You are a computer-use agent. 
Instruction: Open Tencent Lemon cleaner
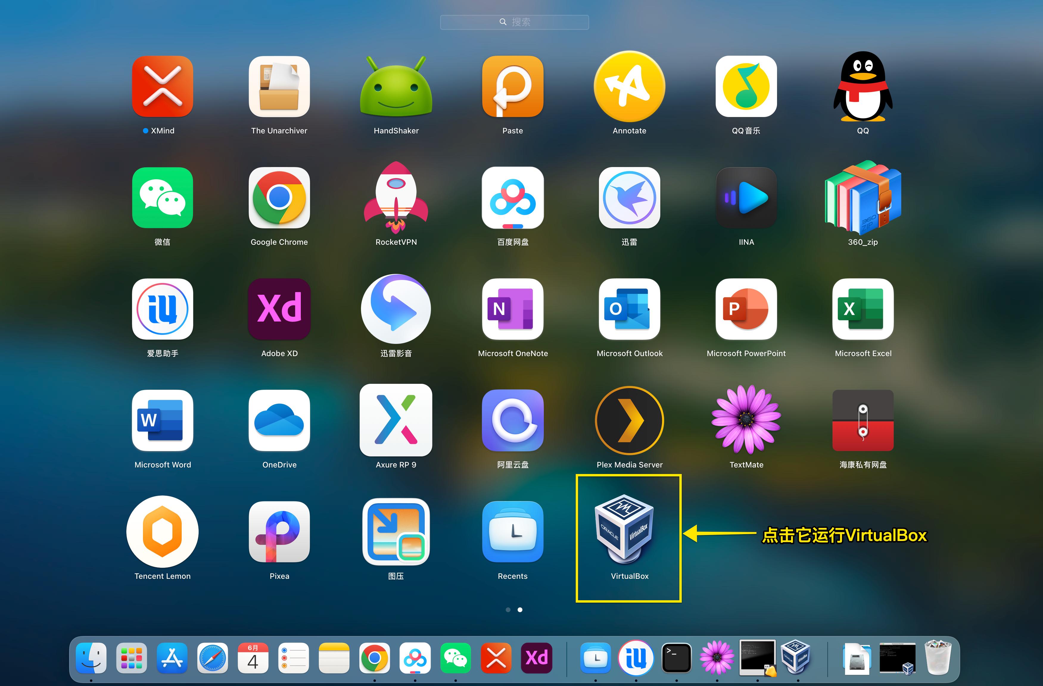tap(162, 532)
